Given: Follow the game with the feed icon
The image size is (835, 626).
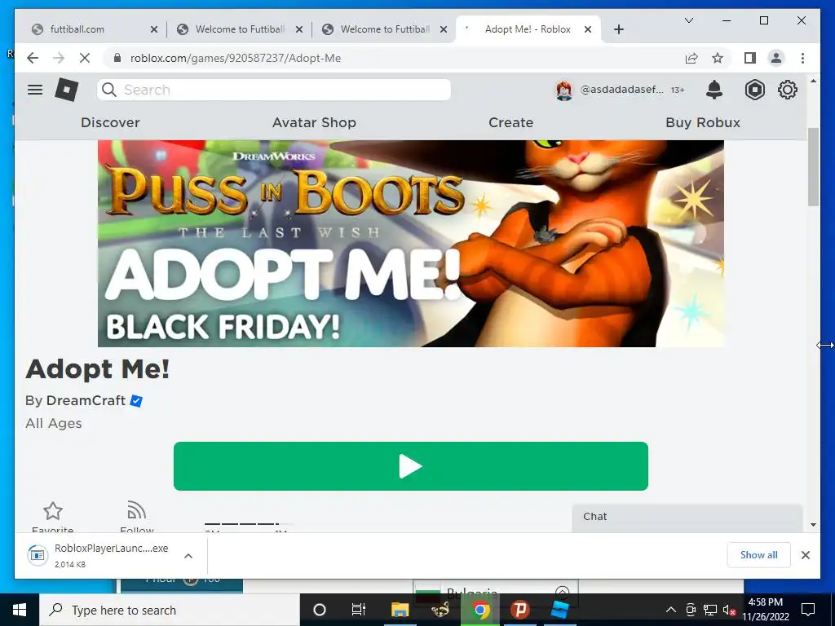Looking at the screenshot, I should pos(137,510).
